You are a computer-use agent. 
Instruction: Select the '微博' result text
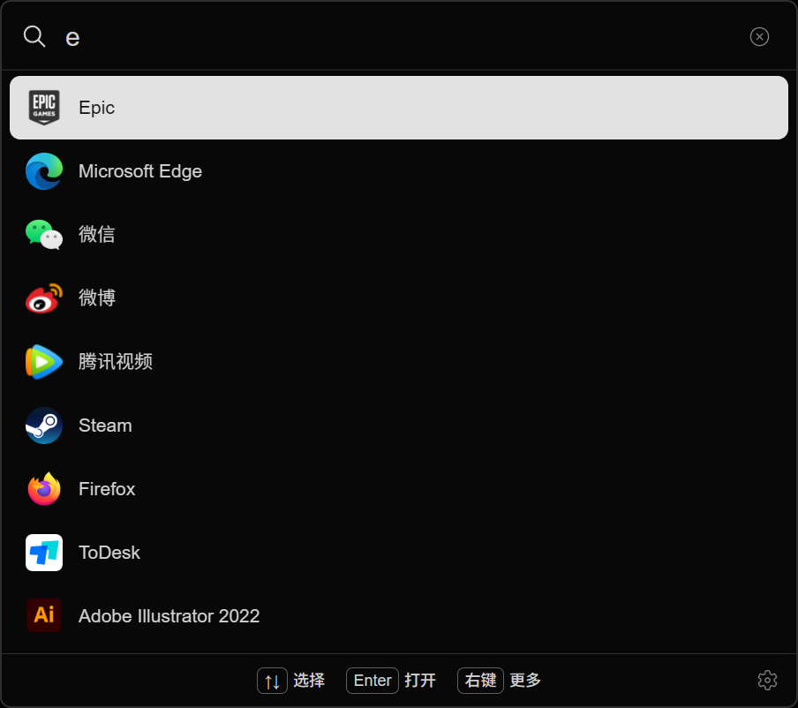pos(97,298)
